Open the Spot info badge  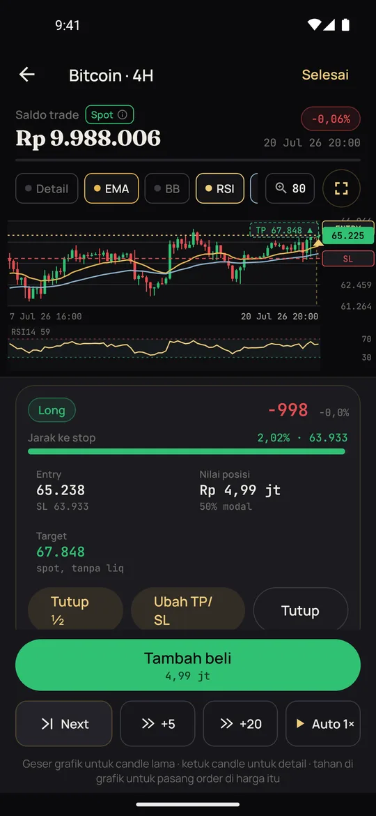109,115
